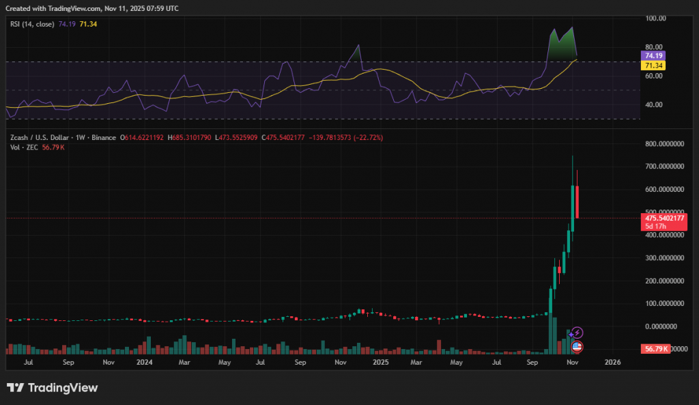The width and height of the screenshot is (699, 405).
Task: Click the TradingView logo in the corner
Action: (53, 388)
